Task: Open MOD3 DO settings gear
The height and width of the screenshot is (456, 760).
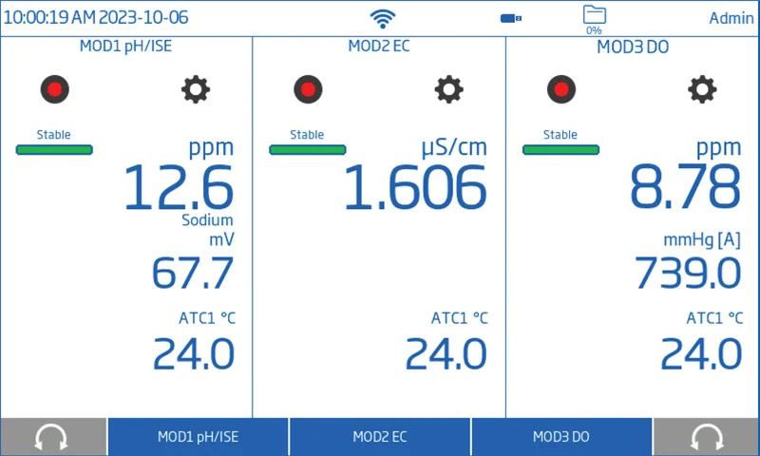Action: [702, 89]
